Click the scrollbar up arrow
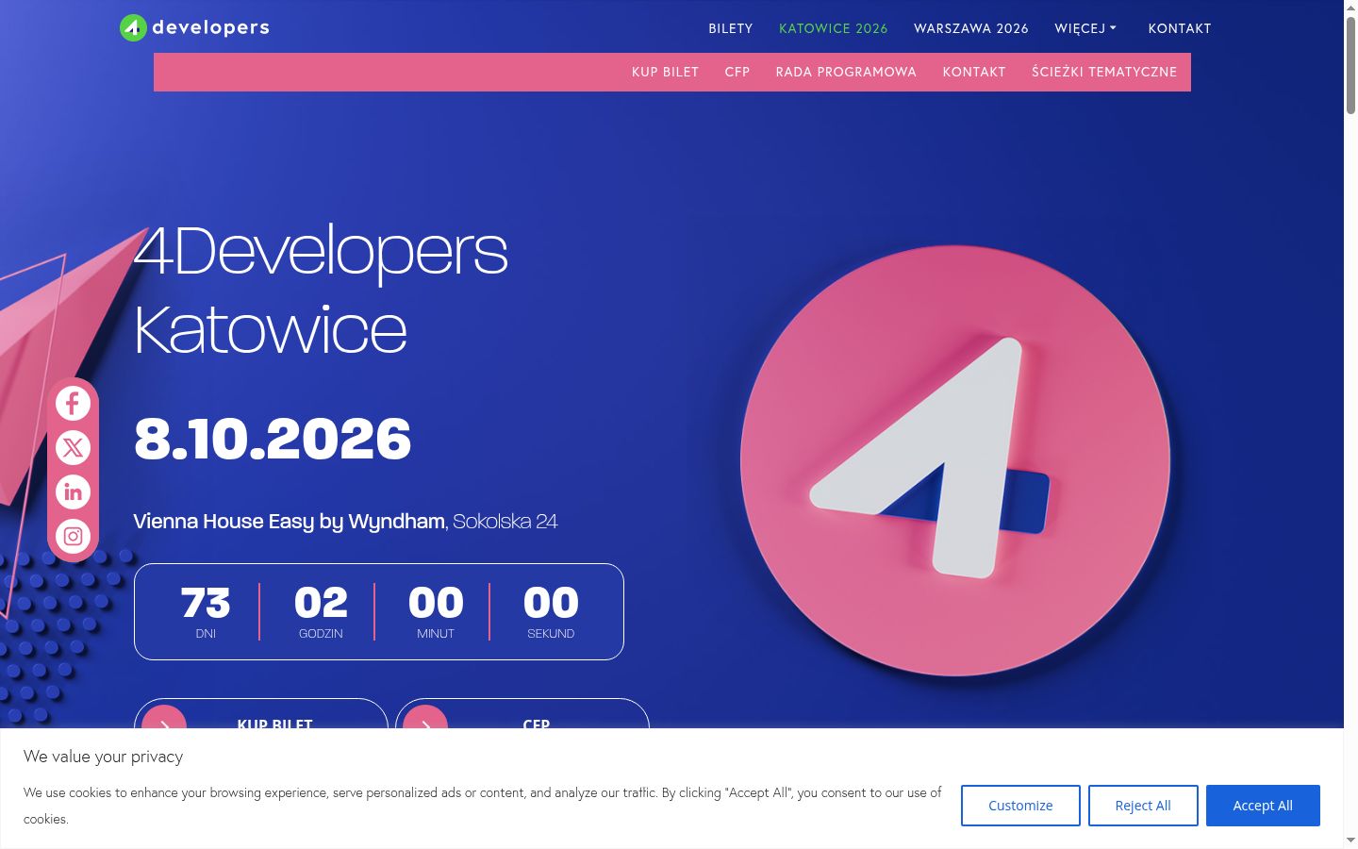 [x=1350, y=7]
